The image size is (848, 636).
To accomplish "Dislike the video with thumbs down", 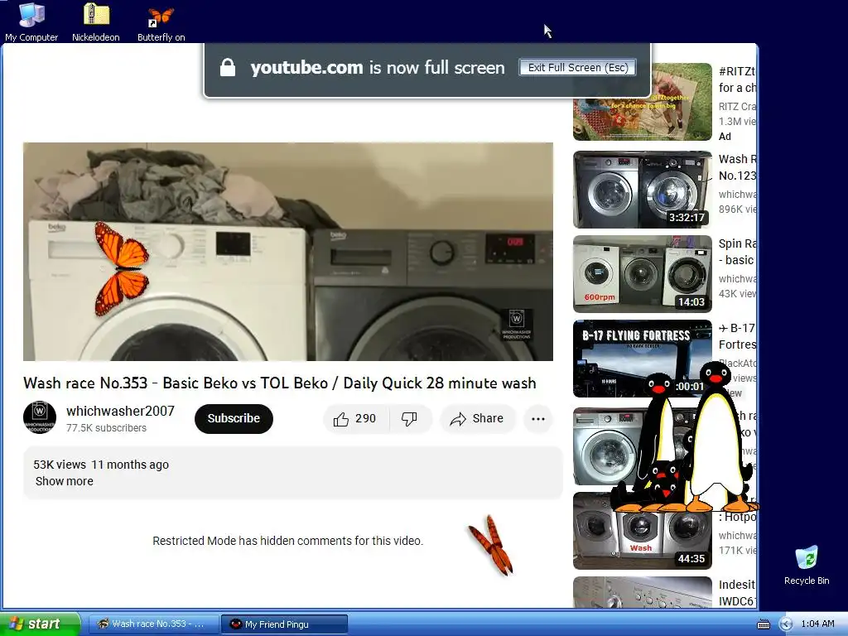I will (410, 418).
